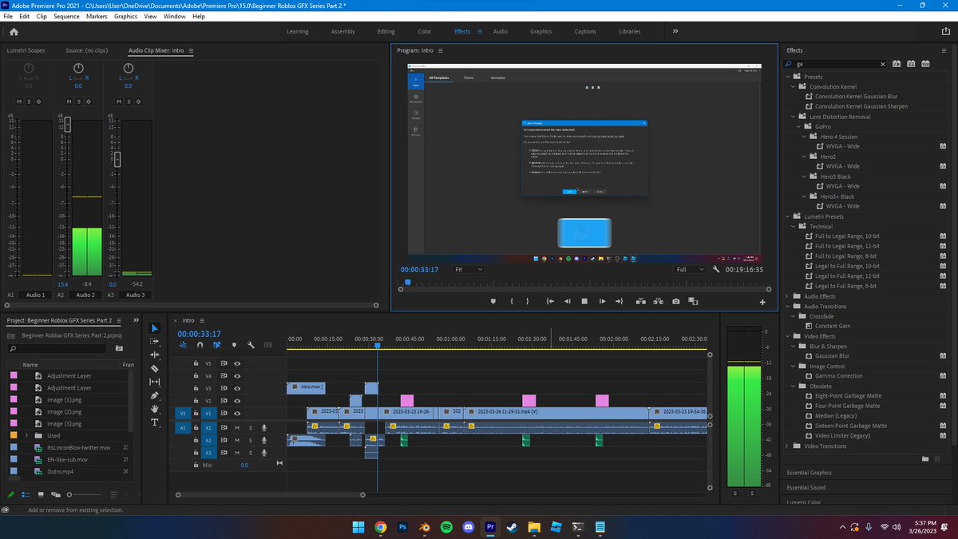Select the Hand tool
The height and width of the screenshot is (539, 958).
click(155, 409)
